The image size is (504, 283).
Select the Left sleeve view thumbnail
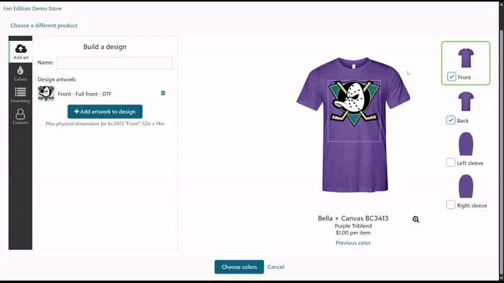[466, 143]
